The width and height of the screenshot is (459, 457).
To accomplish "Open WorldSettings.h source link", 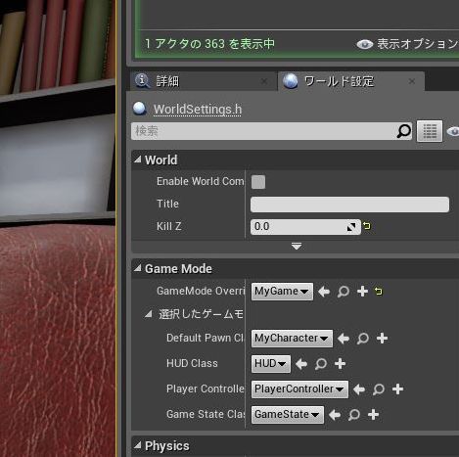I will coord(198,110).
